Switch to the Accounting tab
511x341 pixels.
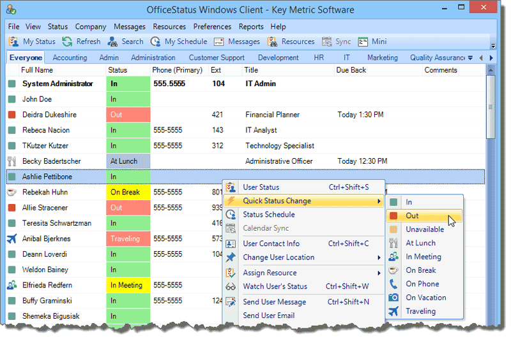[x=70, y=58]
